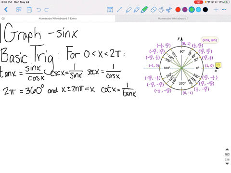Redo the last undone stroke
The width and height of the screenshot is (231, 173).
click(x=46, y=10)
